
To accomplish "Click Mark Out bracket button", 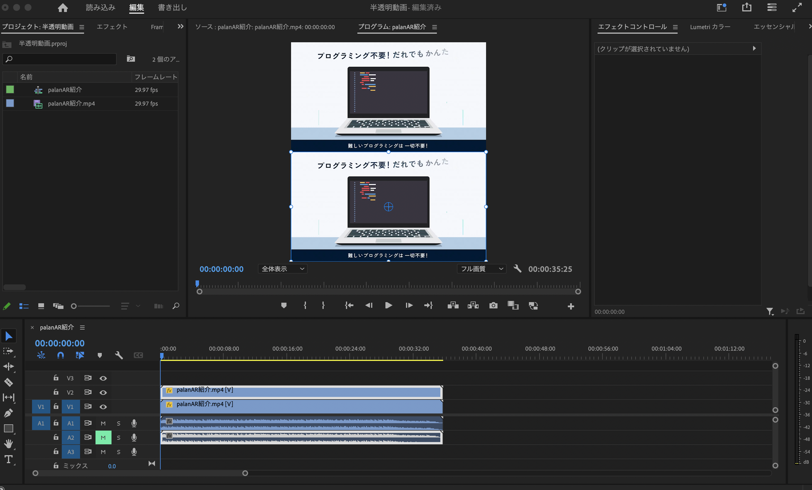I will [x=323, y=306].
